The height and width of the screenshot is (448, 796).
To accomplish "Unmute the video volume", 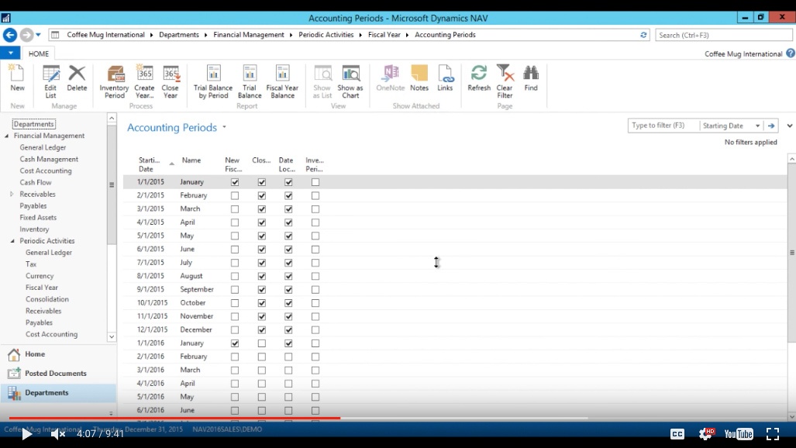I will (x=58, y=434).
